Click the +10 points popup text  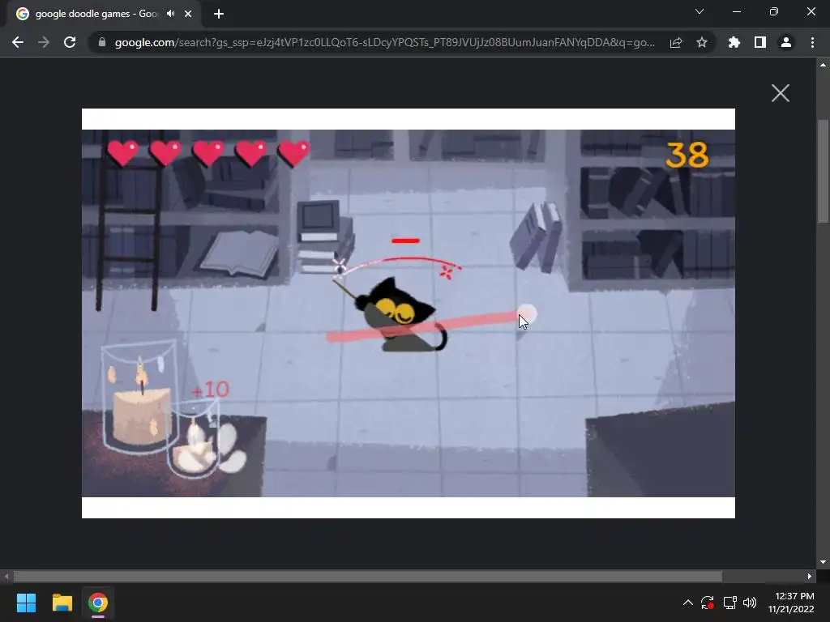point(210,390)
